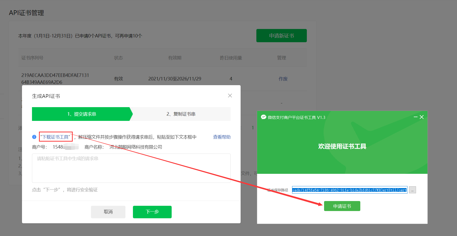
Task: Open the 查看帮助 link
Action: (222, 137)
